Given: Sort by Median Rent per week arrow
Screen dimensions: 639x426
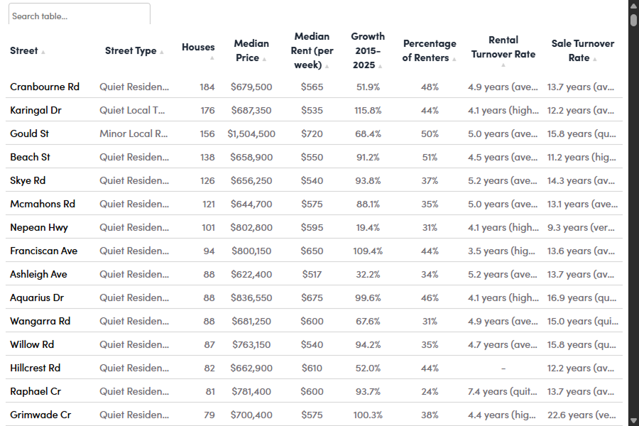Looking at the screenshot, I should click(327, 66).
